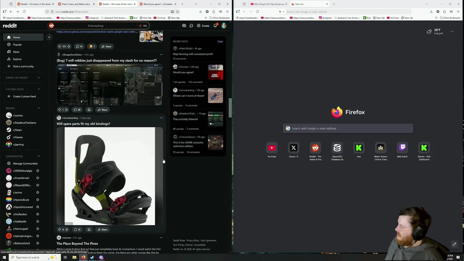Favorite r/ArcRaiders with its star
The width and height of the screenshot is (464, 261).
pos(38,214)
